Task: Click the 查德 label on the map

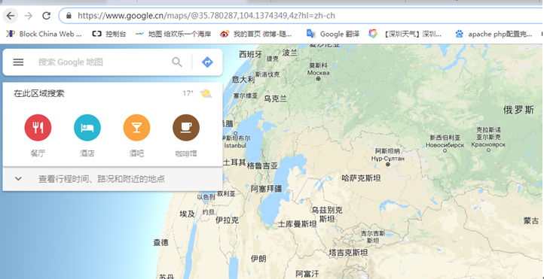Action: coord(161,243)
